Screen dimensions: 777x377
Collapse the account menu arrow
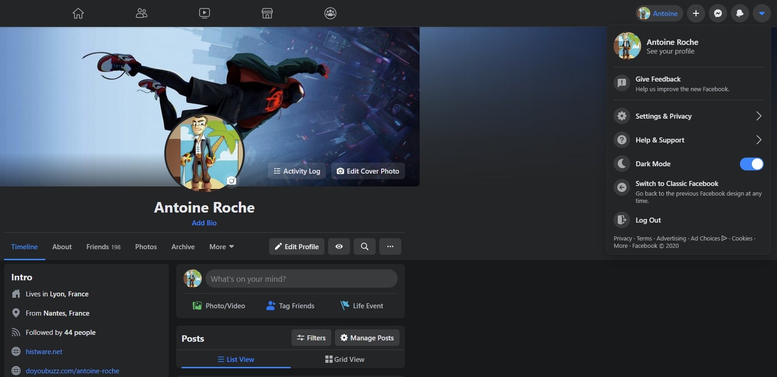coord(761,13)
